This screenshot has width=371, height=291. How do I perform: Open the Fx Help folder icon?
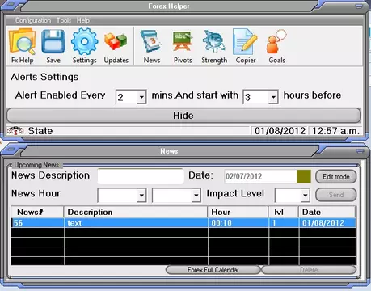pyautogui.click(x=23, y=41)
